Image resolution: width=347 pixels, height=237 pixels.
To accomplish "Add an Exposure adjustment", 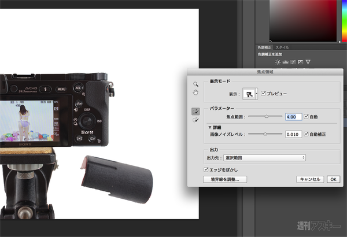I will [300, 62].
